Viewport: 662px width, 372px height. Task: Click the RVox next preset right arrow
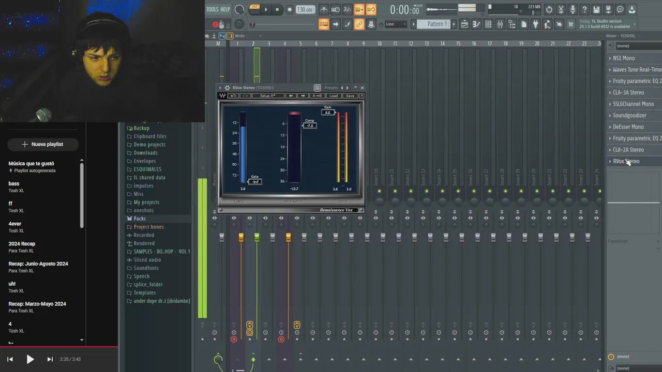pyautogui.click(x=303, y=96)
